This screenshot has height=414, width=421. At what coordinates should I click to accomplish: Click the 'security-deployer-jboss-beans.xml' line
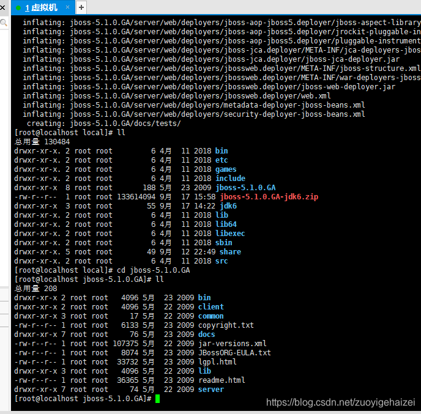click(x=194, y=114)
